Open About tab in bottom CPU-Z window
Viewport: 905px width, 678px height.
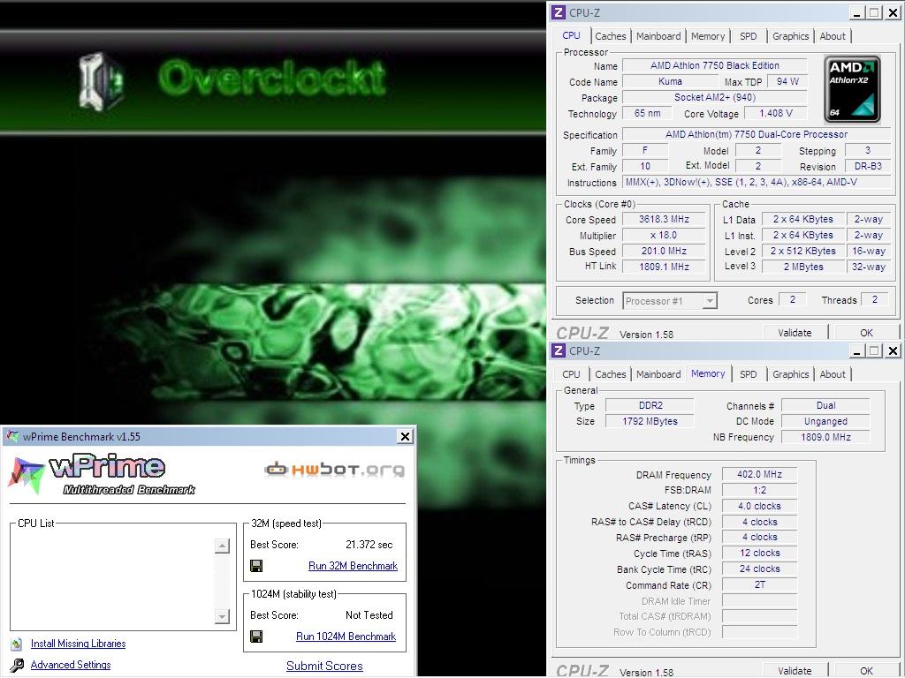pos(833,374)
